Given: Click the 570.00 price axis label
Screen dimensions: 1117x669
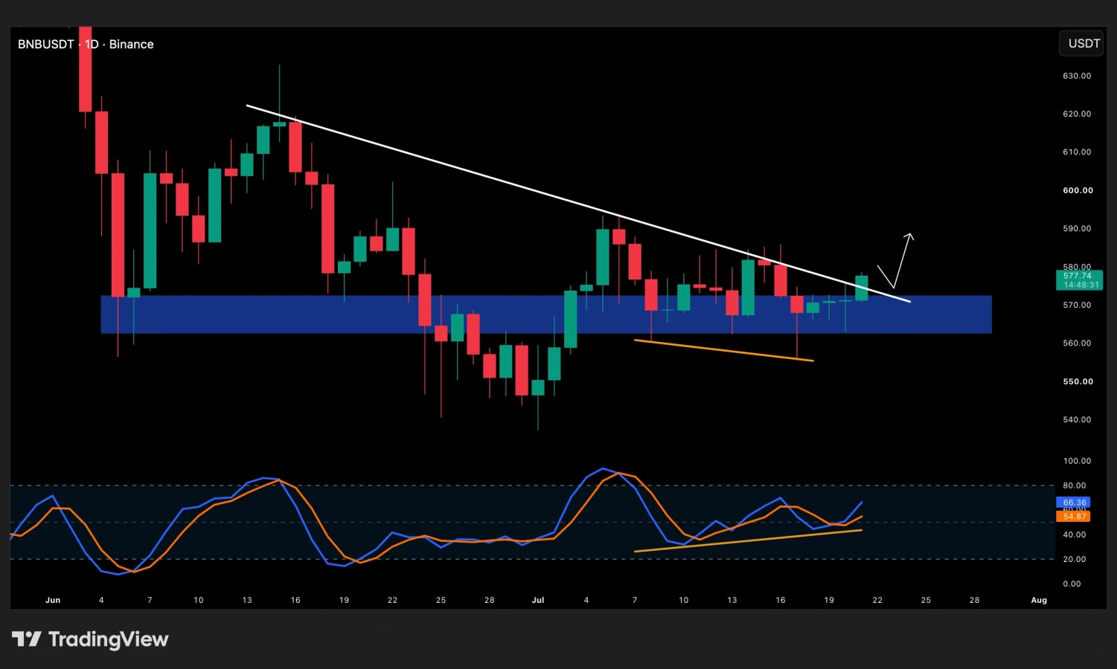Looking at the screenshot, I should point(1077,305).
